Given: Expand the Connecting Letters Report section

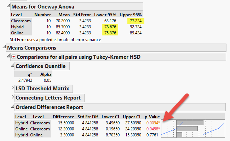Looking at the screenshot, I should (x=13, y=97).
